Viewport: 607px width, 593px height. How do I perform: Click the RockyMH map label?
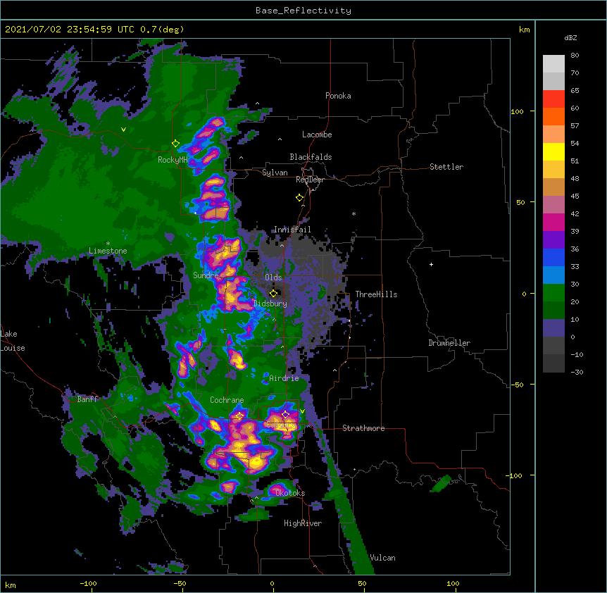click(173, 160)
